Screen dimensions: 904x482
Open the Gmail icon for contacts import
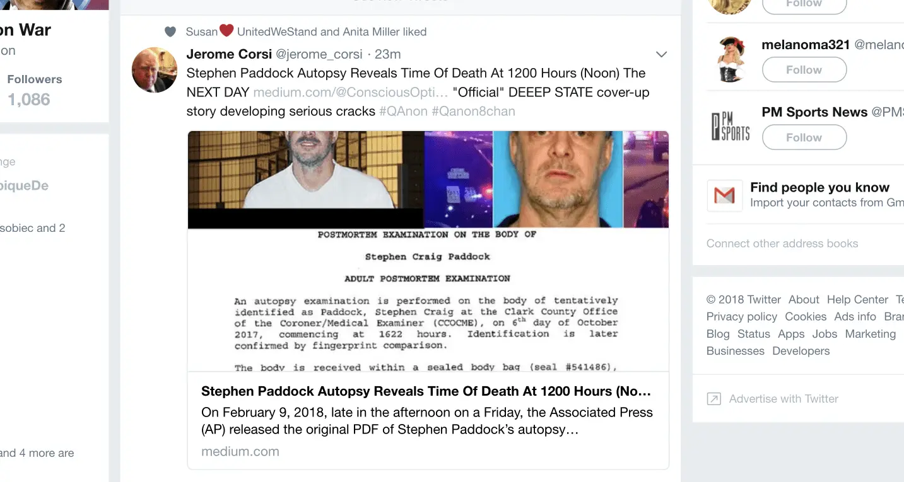(724, 195)
